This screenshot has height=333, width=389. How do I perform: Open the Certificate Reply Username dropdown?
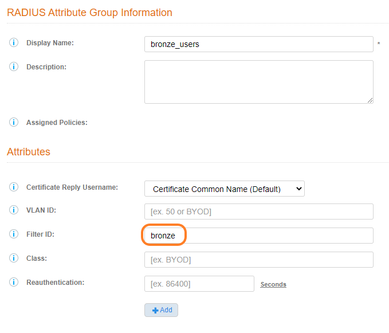tap(224, 189)
